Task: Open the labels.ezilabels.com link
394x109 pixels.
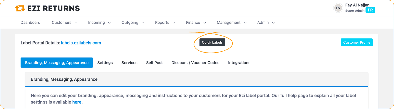Action: point(81,43)
